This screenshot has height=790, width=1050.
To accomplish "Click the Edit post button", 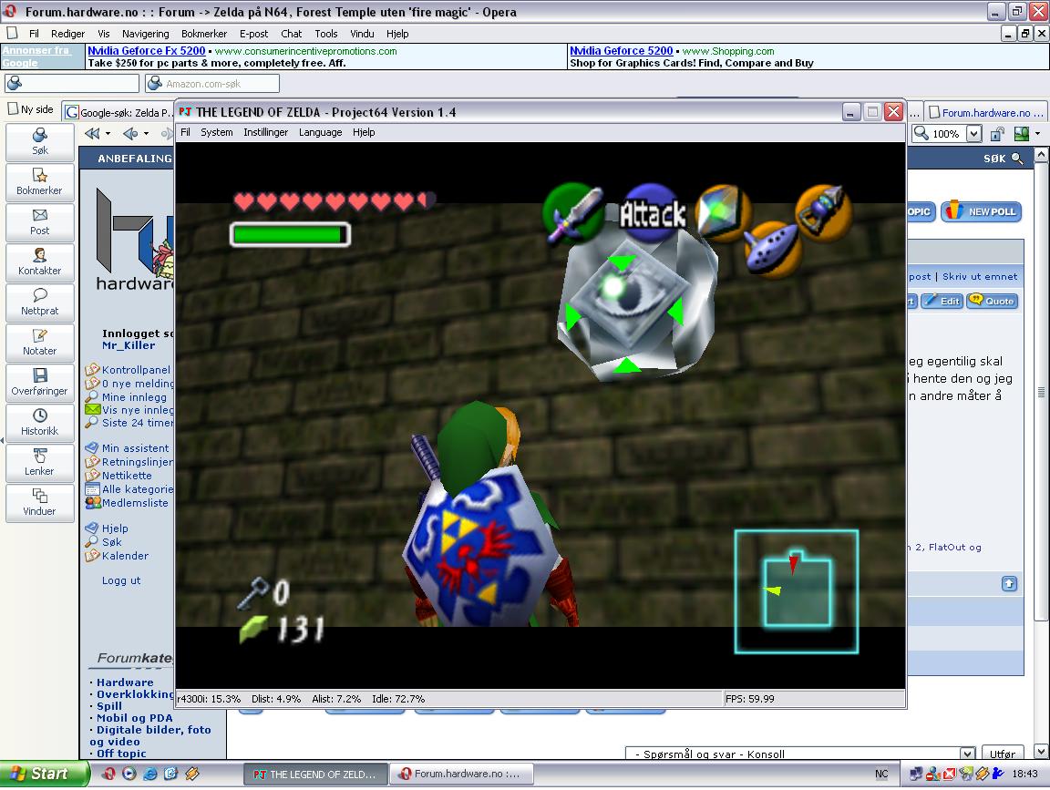I will [x=942, y=302].
